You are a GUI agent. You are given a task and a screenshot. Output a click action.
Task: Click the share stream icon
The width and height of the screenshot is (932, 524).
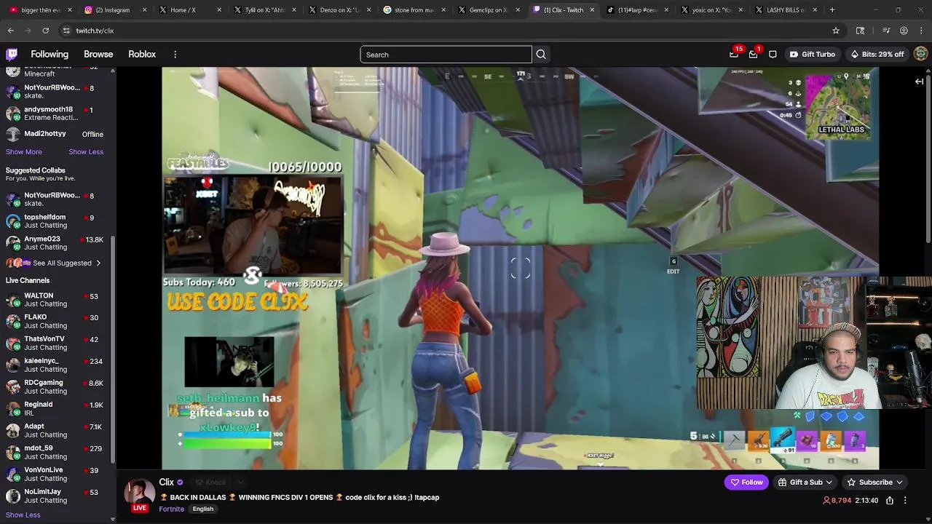pyautogui.click(x=889, y=501)
